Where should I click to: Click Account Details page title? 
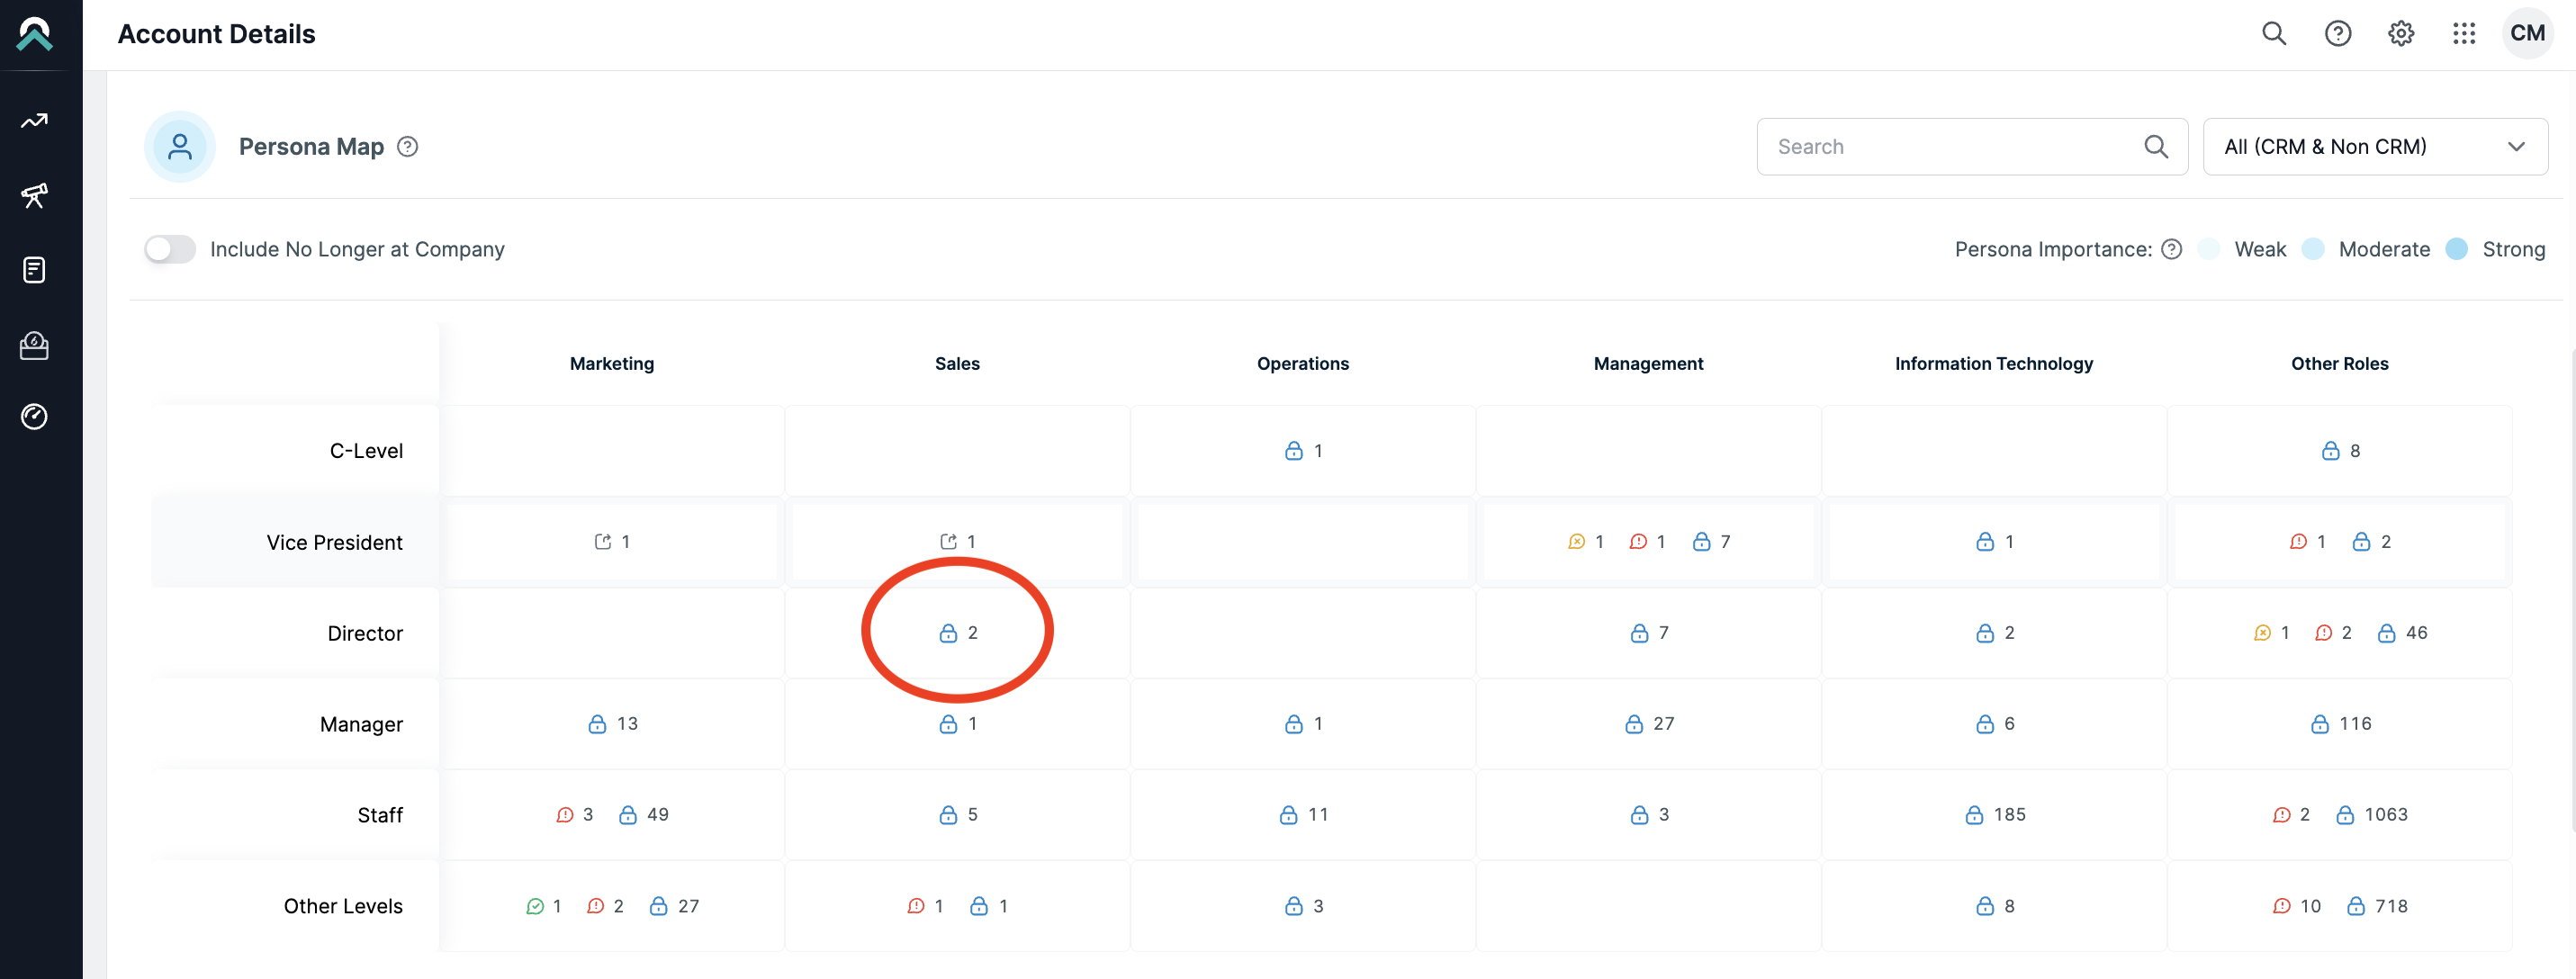tap(216, 34)
